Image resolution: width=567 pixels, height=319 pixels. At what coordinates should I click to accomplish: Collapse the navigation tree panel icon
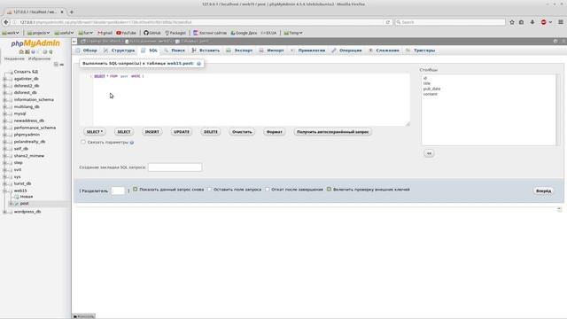(56, 65)
